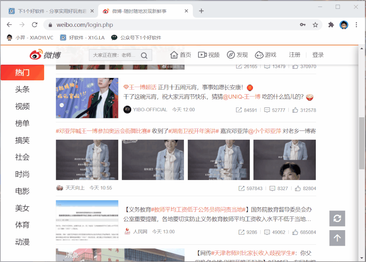Click the 人民网 avatar icon

coord(127,231)
